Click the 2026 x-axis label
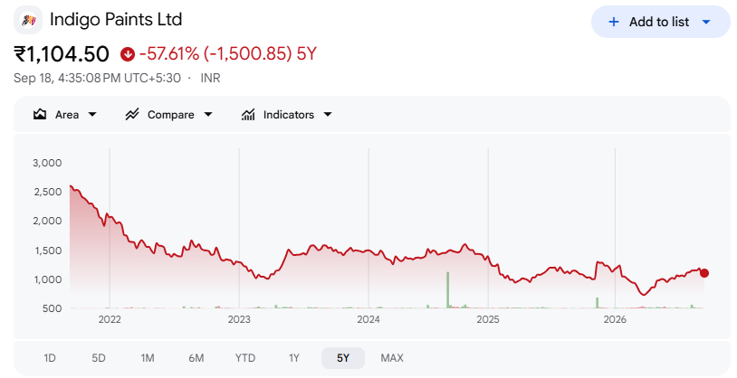The image size is (737, 378). coord(615,320)
